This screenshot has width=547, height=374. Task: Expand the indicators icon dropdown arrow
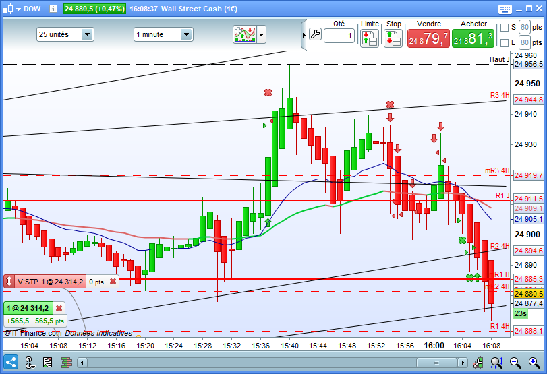(x=261, y=34)
